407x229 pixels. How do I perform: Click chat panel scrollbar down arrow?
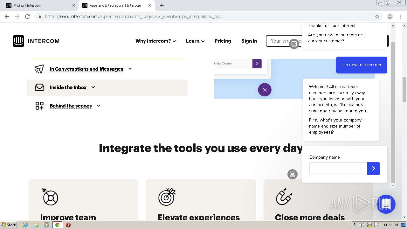pos(393,185)
